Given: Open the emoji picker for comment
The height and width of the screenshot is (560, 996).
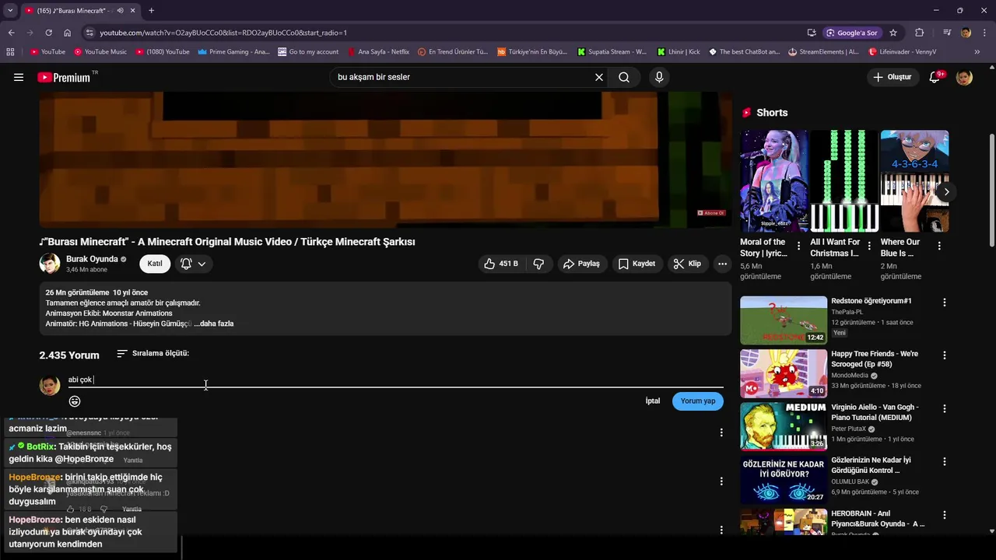Looking at the screenshot, I should pyautogui.click(x=75, y=401).
